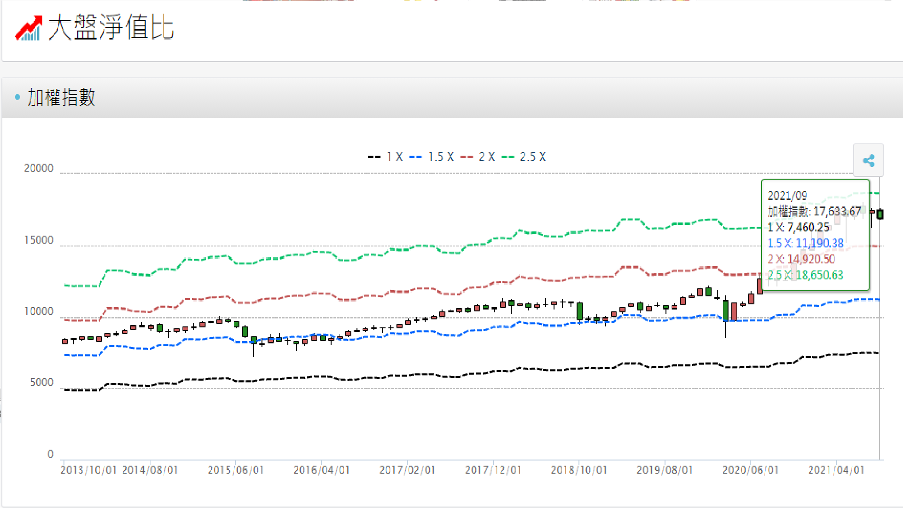The width and height of the screenshot is (903, 508).
Task: Click the 大盤淨值比 page title
Action: coord(111,27)
